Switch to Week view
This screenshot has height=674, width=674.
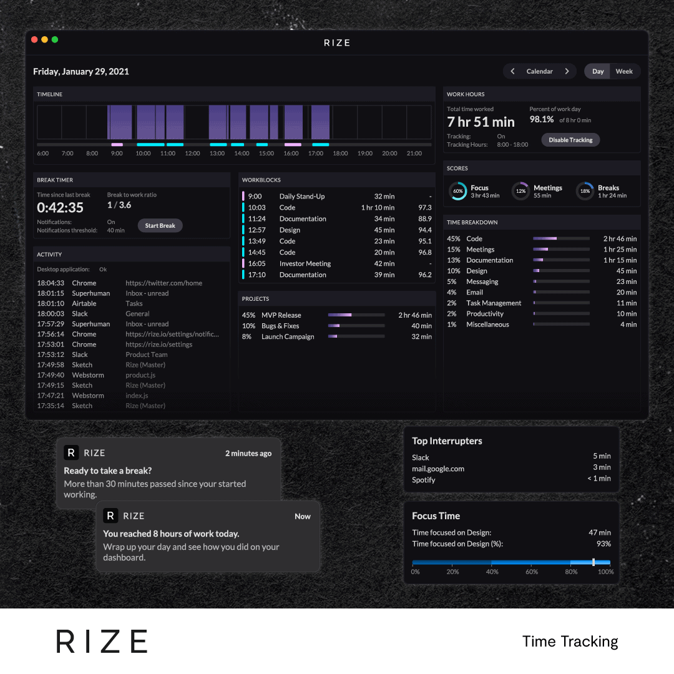tap(623, 71)
